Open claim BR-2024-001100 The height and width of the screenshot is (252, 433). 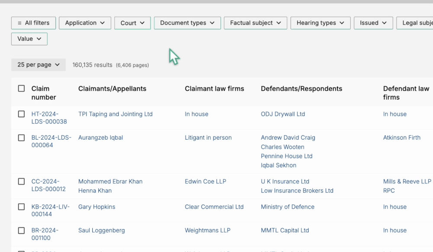click(x=45, y=234)
